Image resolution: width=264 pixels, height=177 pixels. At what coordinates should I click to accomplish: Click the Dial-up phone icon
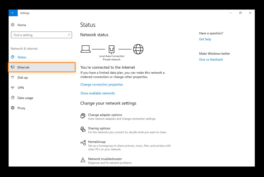(x=13, y=77)
